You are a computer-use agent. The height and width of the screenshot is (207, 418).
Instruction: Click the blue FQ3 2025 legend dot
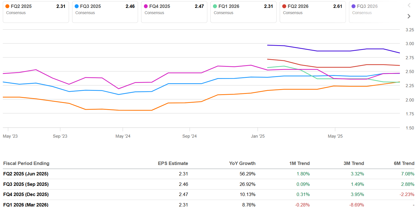pos(77,6)
